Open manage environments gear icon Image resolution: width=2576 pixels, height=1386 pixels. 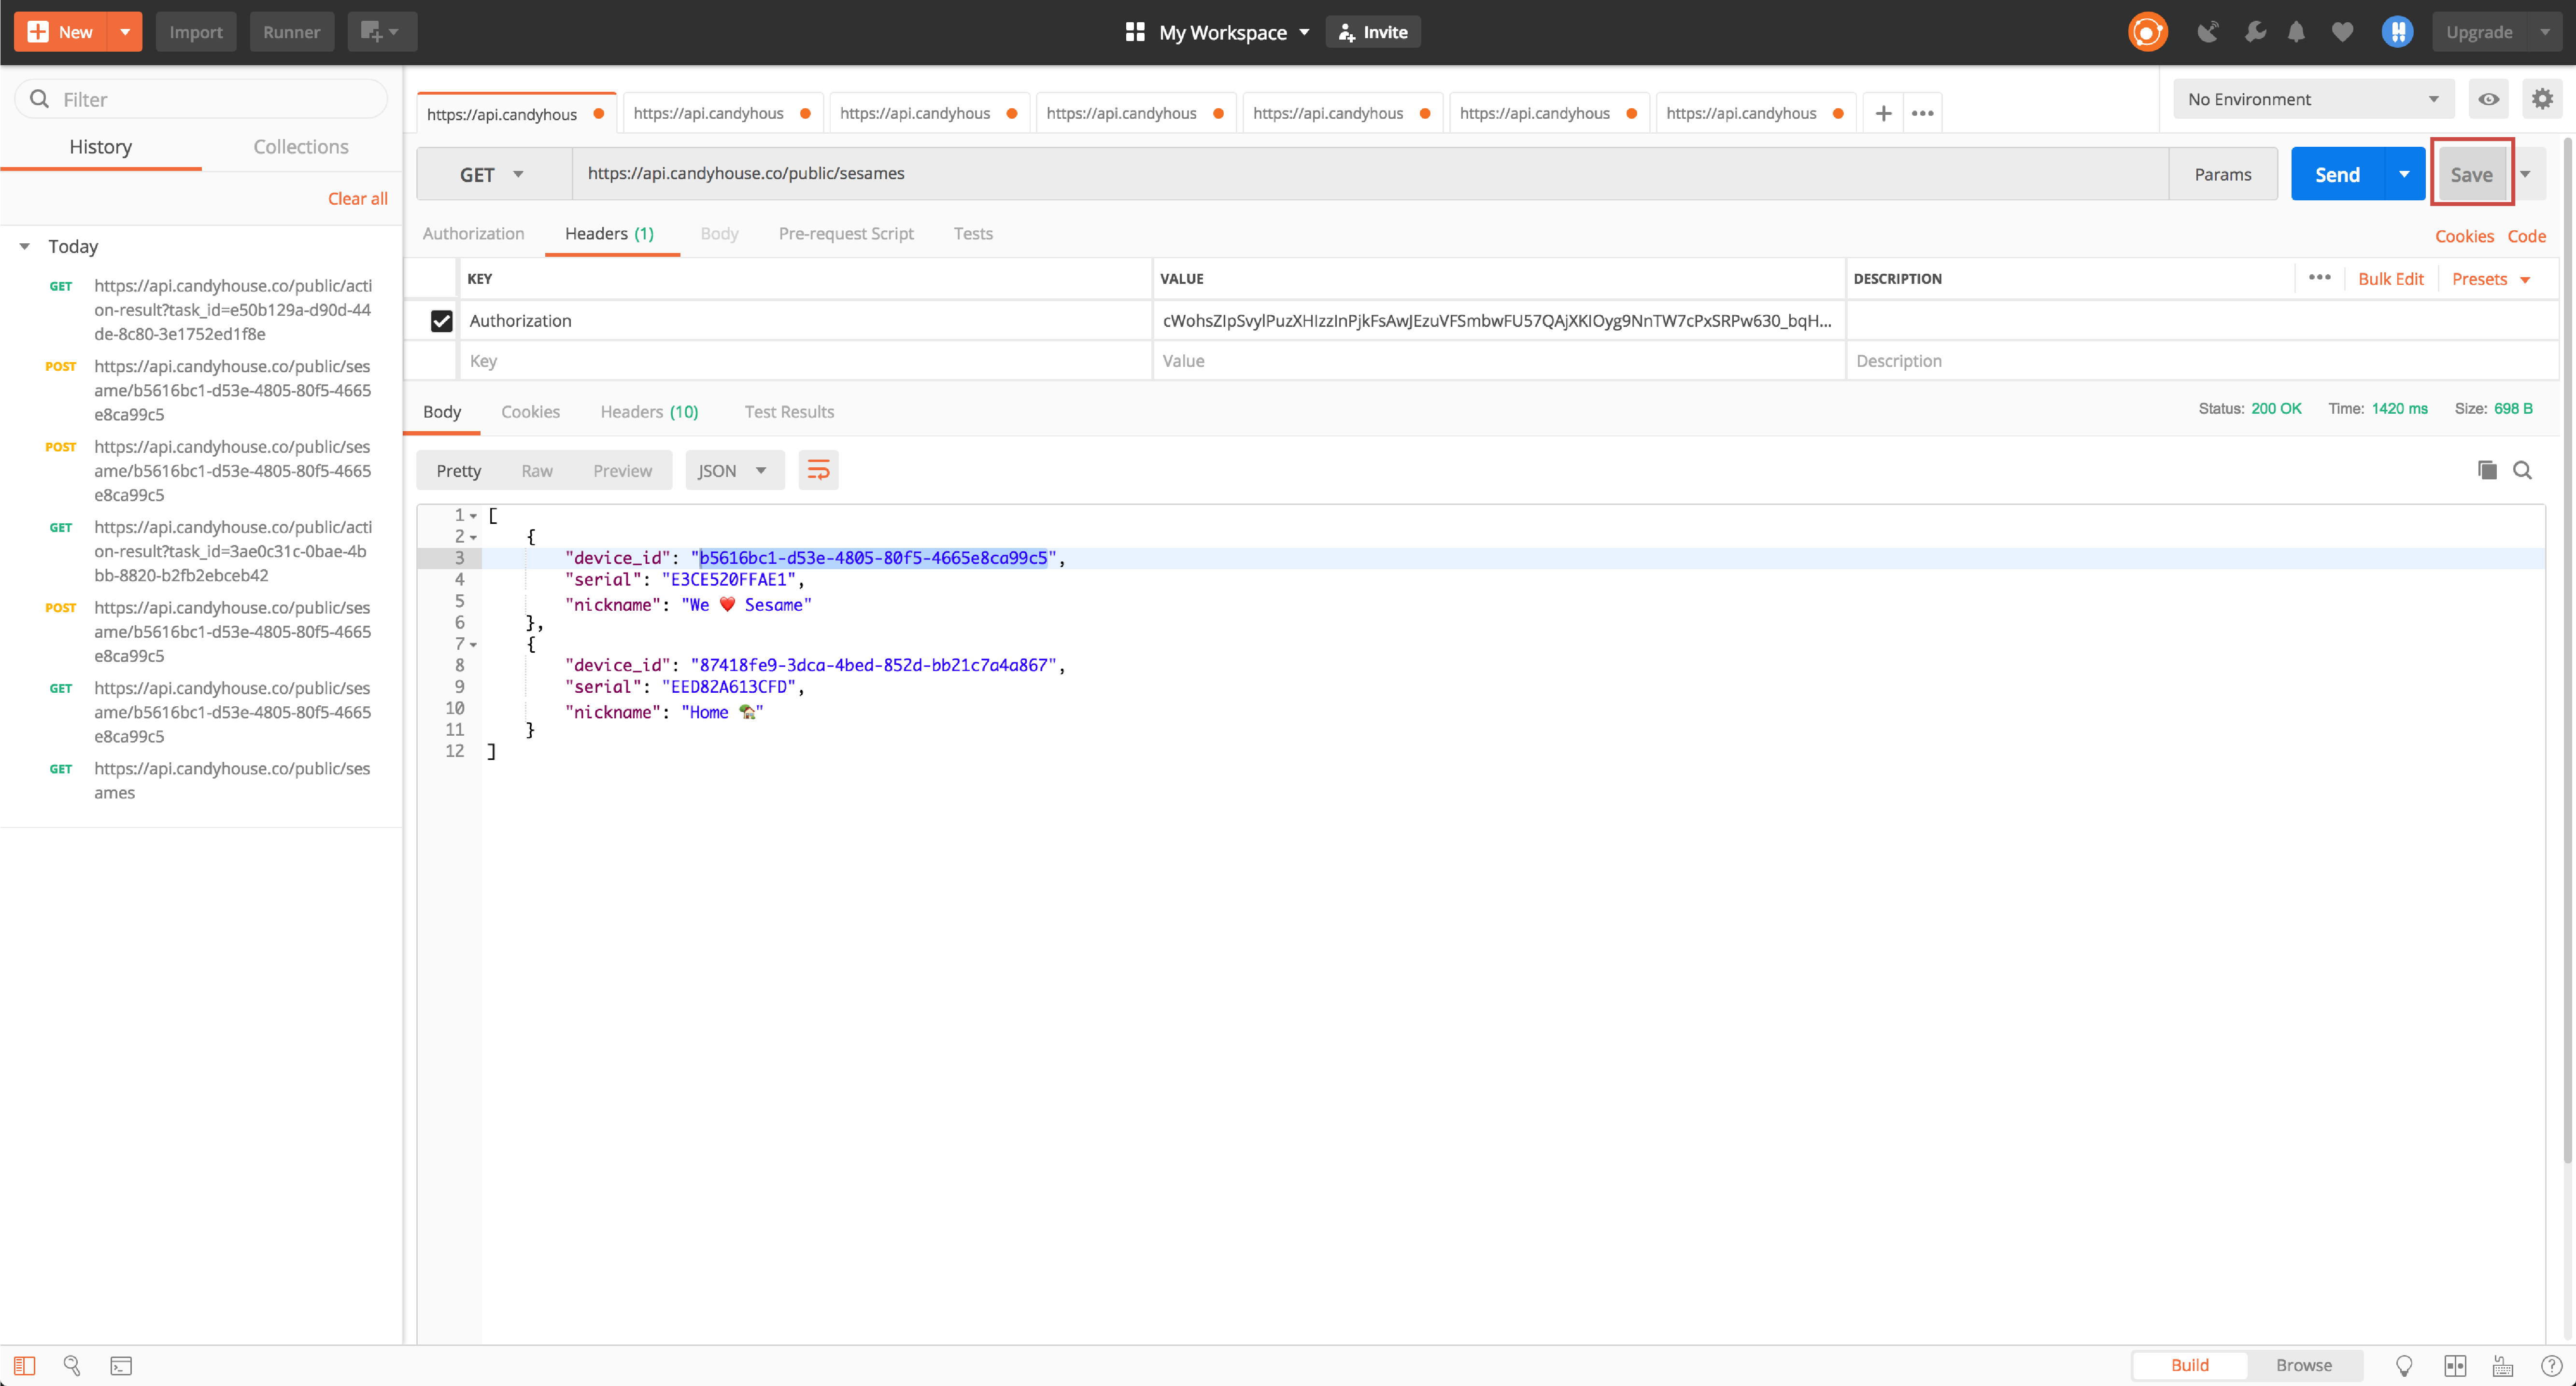2541,99
